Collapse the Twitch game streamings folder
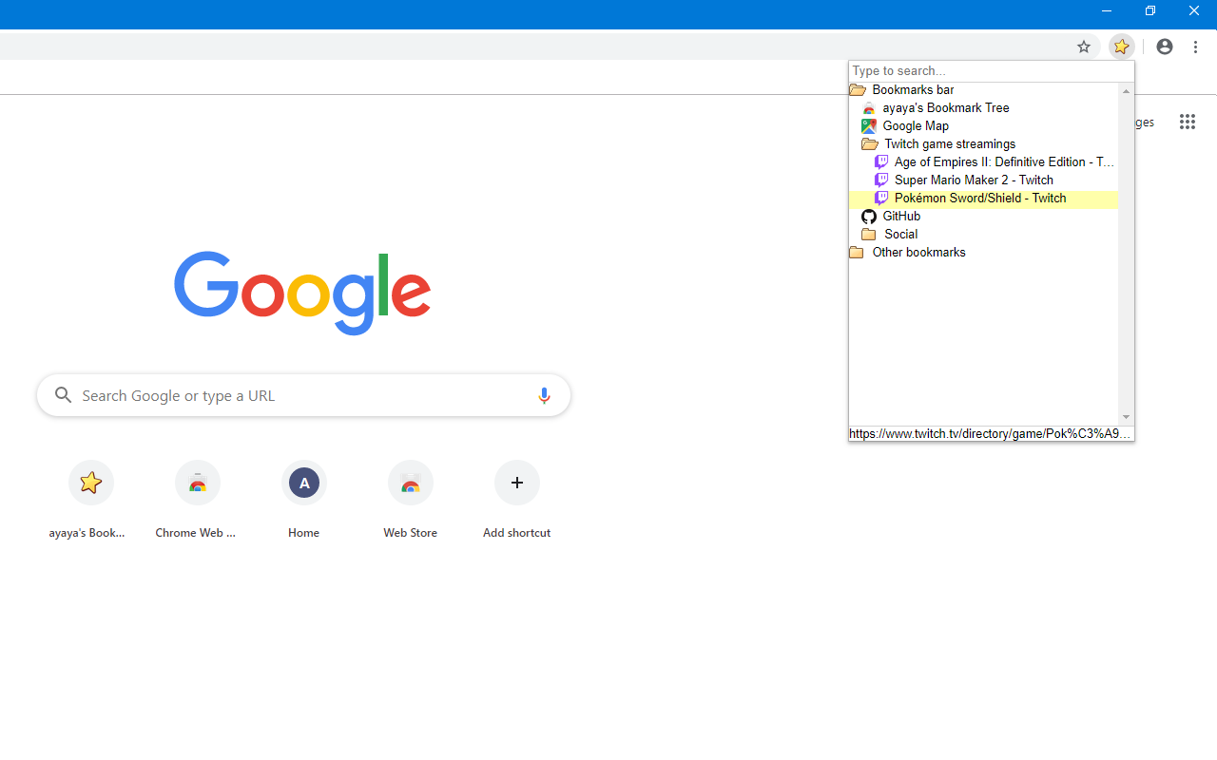This screenshot has width=1217, height=760. [x=949, y=143]
